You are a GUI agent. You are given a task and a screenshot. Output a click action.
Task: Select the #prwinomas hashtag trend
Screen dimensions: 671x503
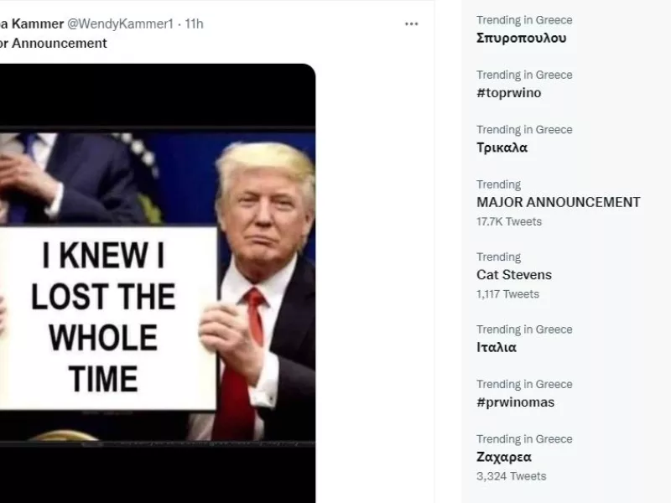point(515,402)
